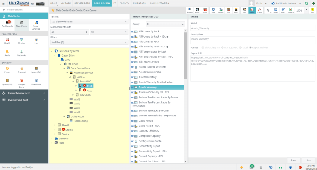317x170 pixels.
Task: Open the first Management Units dropdown
Action: pyautogui.click(x=69, y=32)
